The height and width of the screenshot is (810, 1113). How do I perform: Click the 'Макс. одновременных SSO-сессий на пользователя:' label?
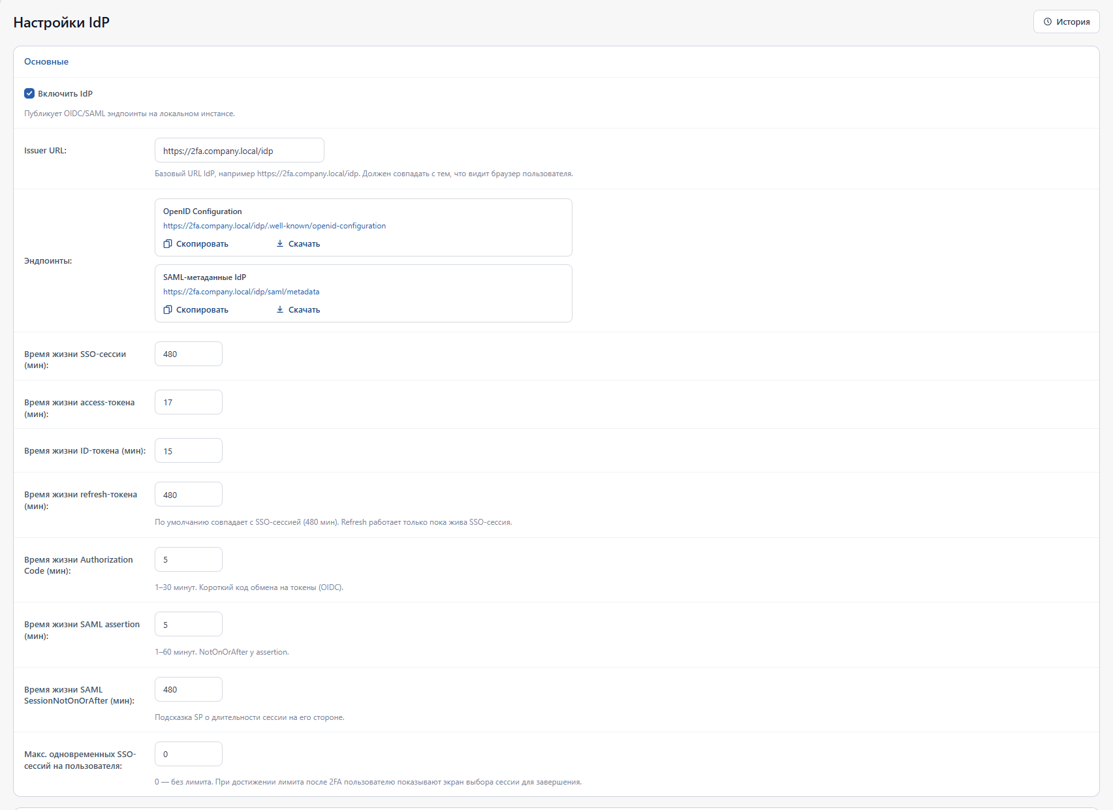[x=80, y=760]
